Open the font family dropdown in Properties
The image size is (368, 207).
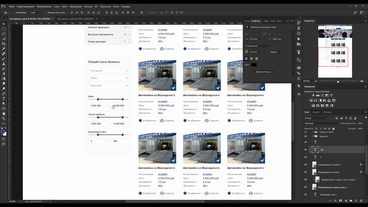point(258,46)
